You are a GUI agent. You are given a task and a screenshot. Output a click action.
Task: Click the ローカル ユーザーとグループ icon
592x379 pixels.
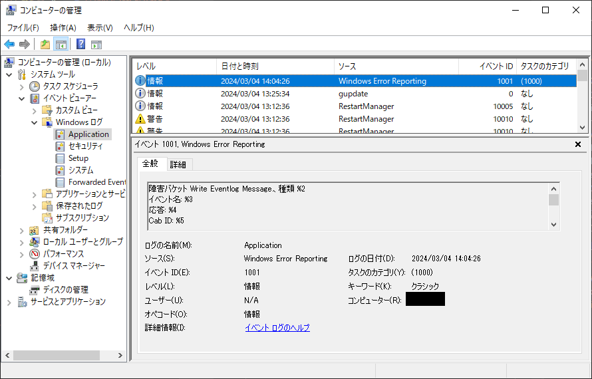click(35, 242)
